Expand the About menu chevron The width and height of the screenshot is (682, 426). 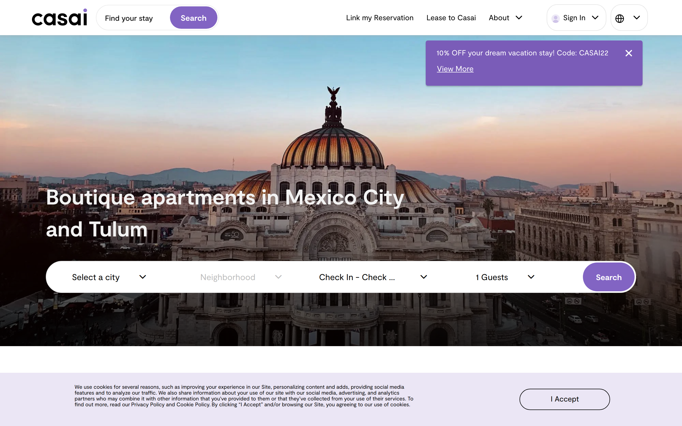point(519,18)
